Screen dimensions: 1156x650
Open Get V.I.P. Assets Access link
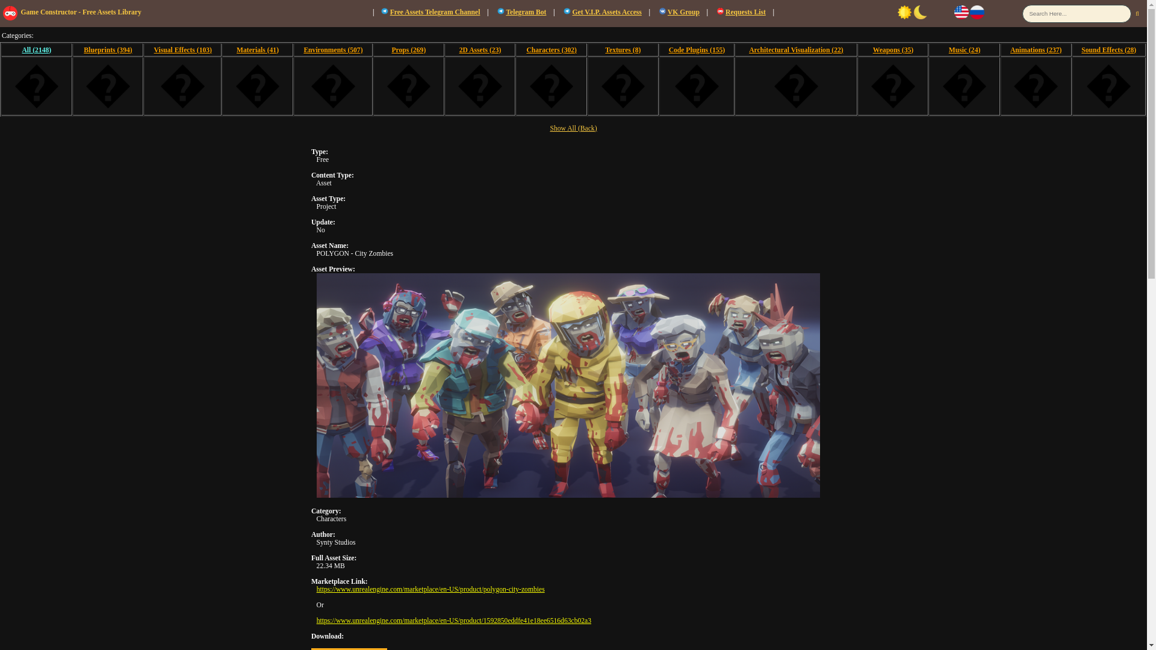coord(606,12)
